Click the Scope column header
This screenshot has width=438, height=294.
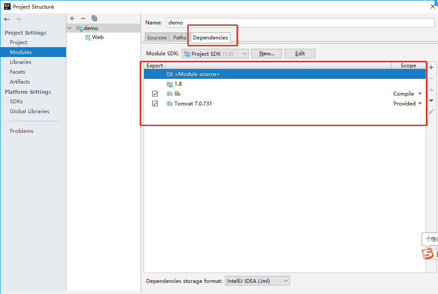coord(408,66)
